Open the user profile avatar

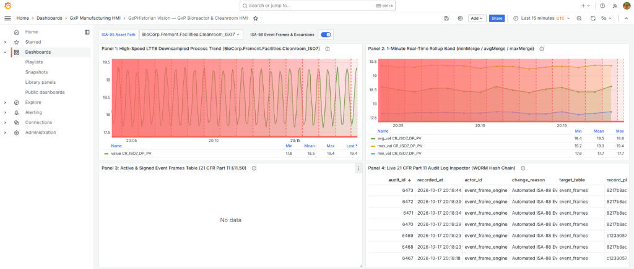coord(627,6)
